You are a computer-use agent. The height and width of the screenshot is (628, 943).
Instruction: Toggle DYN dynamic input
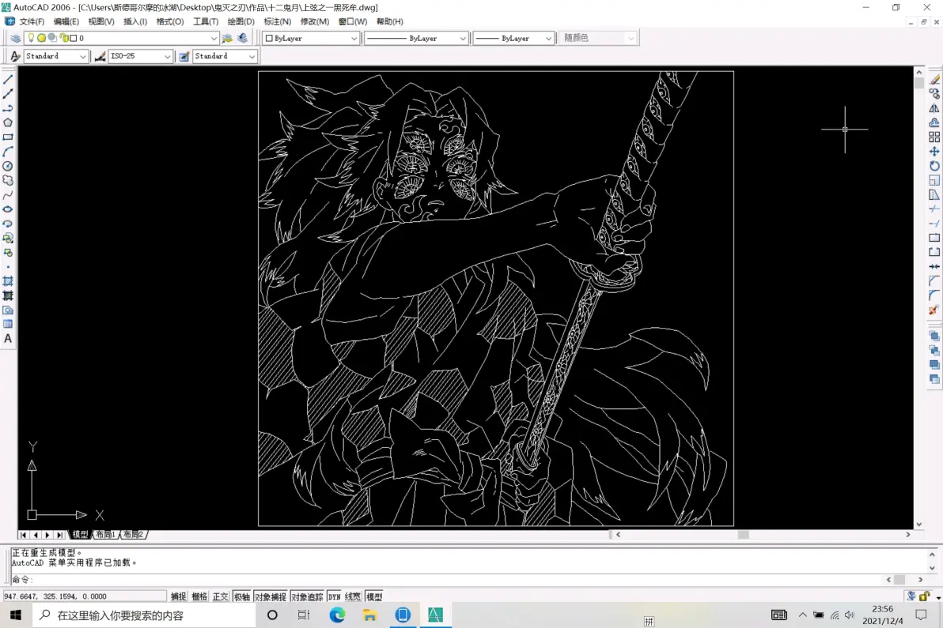pyautogui.click(x=335, y=596)
